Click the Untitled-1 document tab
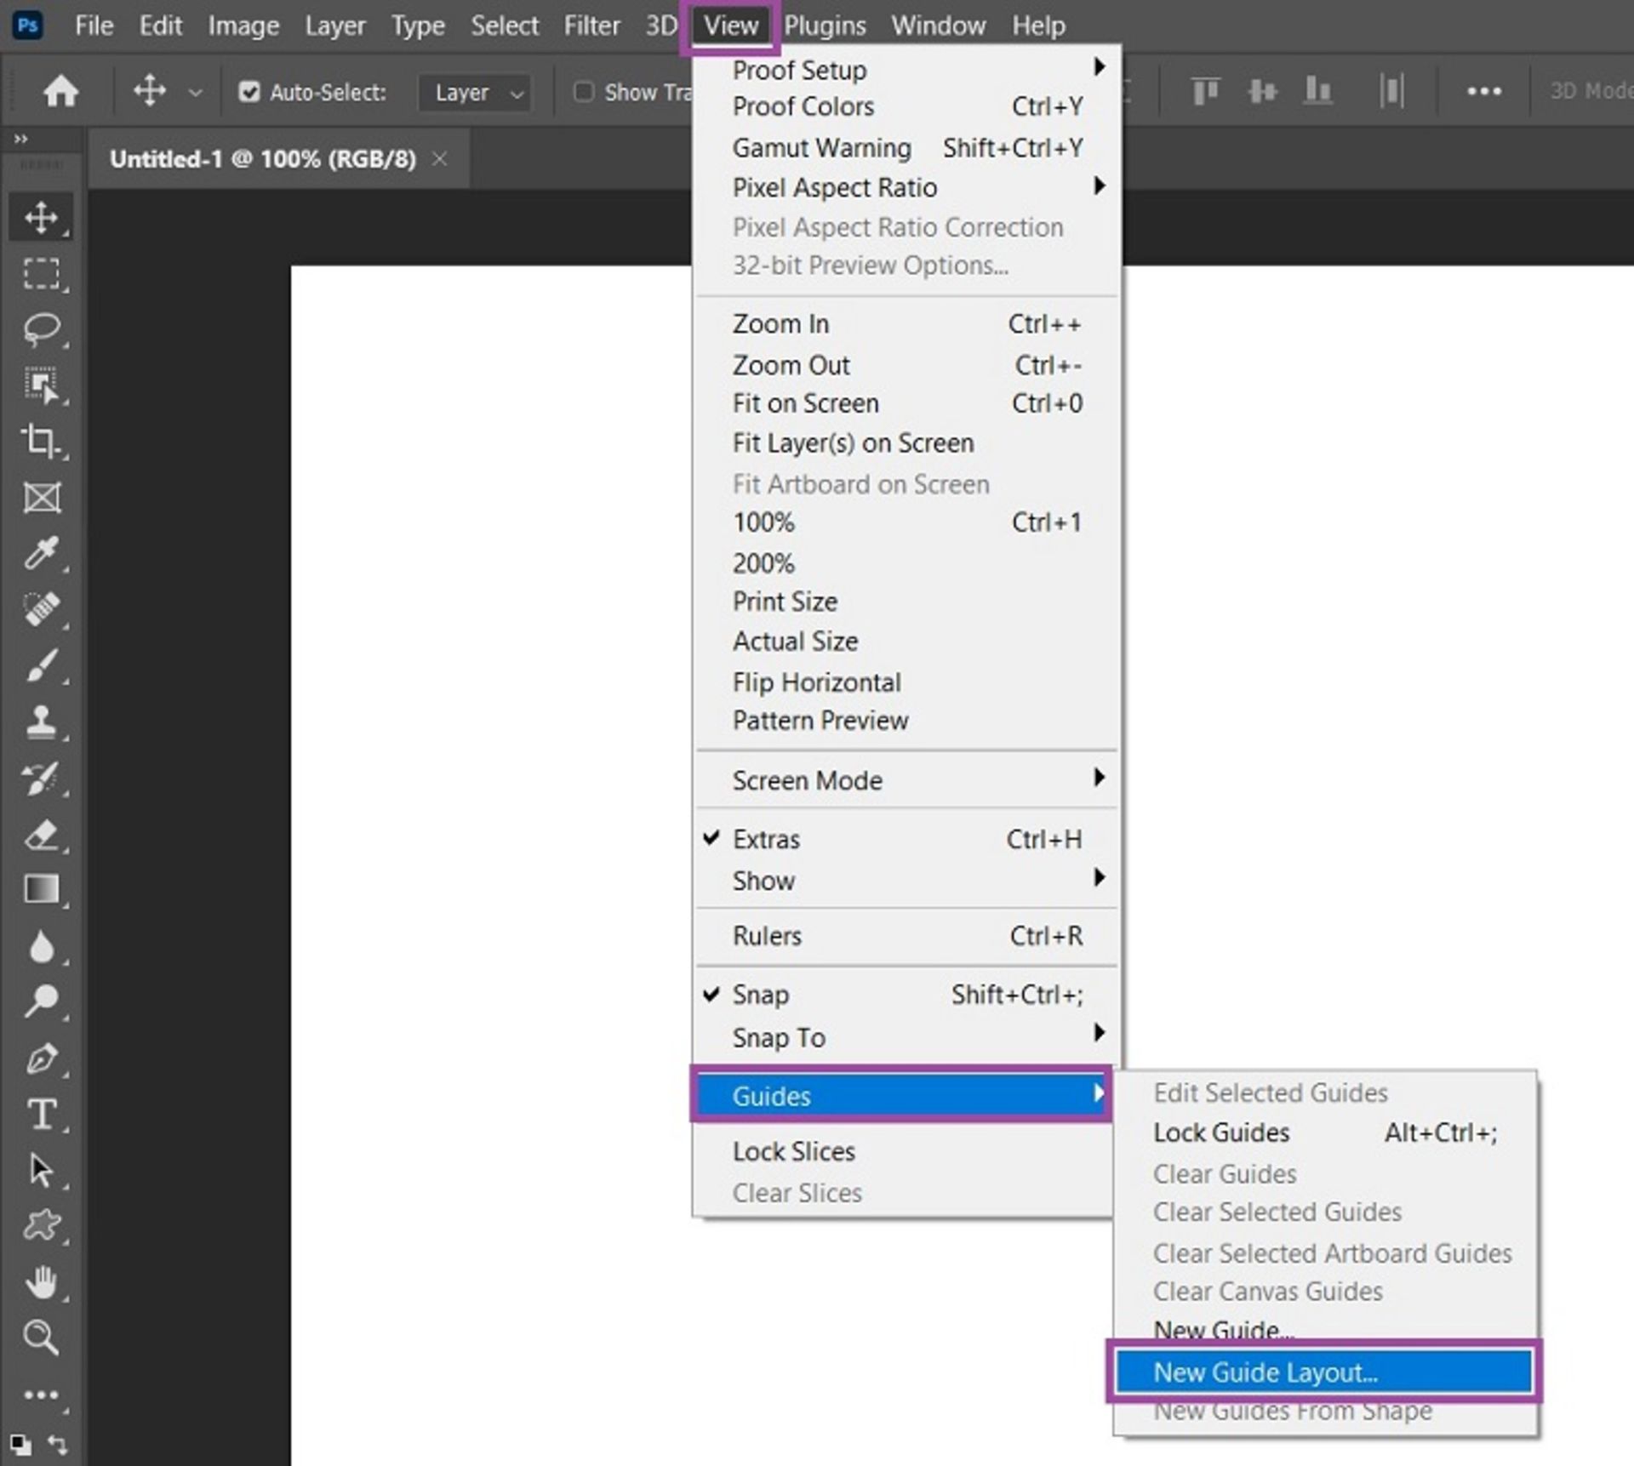 pos(262,159)
